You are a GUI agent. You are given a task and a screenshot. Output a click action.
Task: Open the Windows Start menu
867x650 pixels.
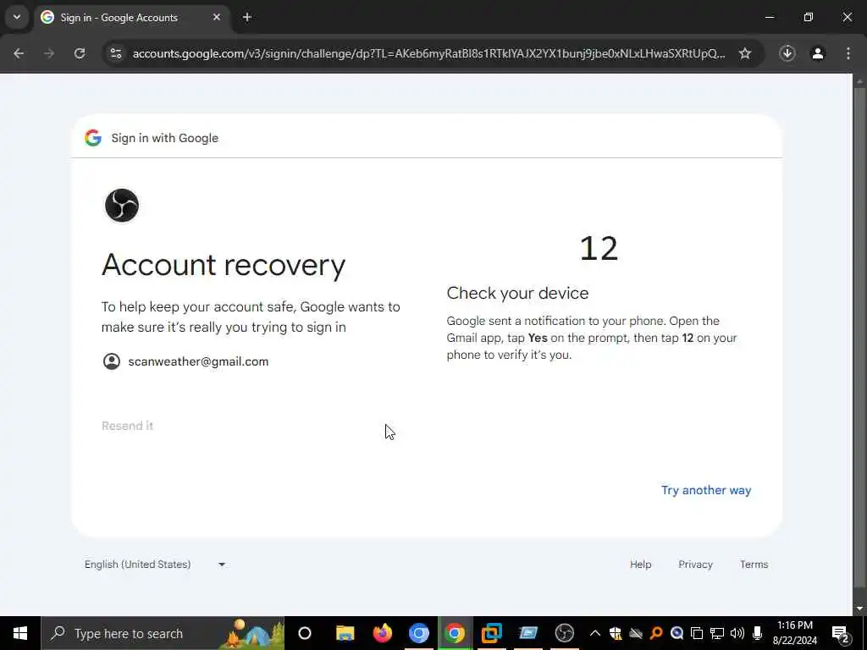tap(20, 633)
